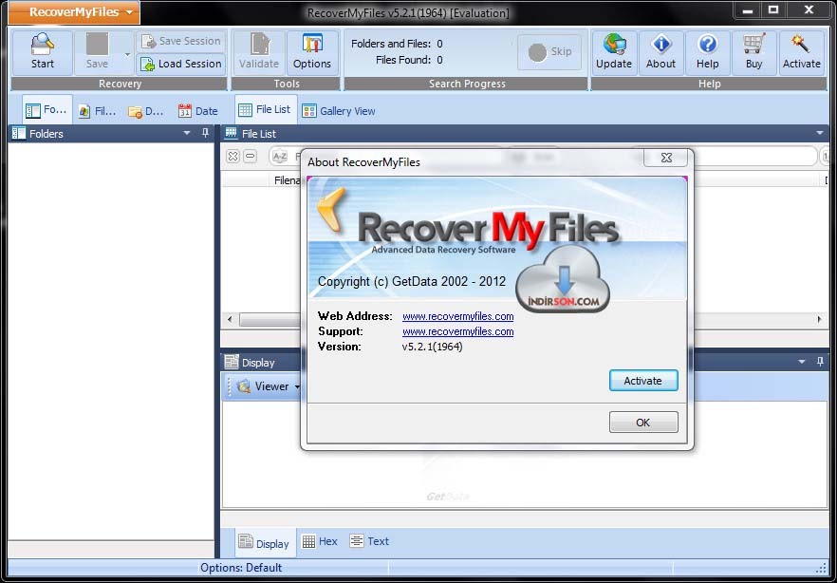Click the Buy shopping cart icon
Image resolution: width=837 pixels, height=583 pixels.
tap(753, 52)
